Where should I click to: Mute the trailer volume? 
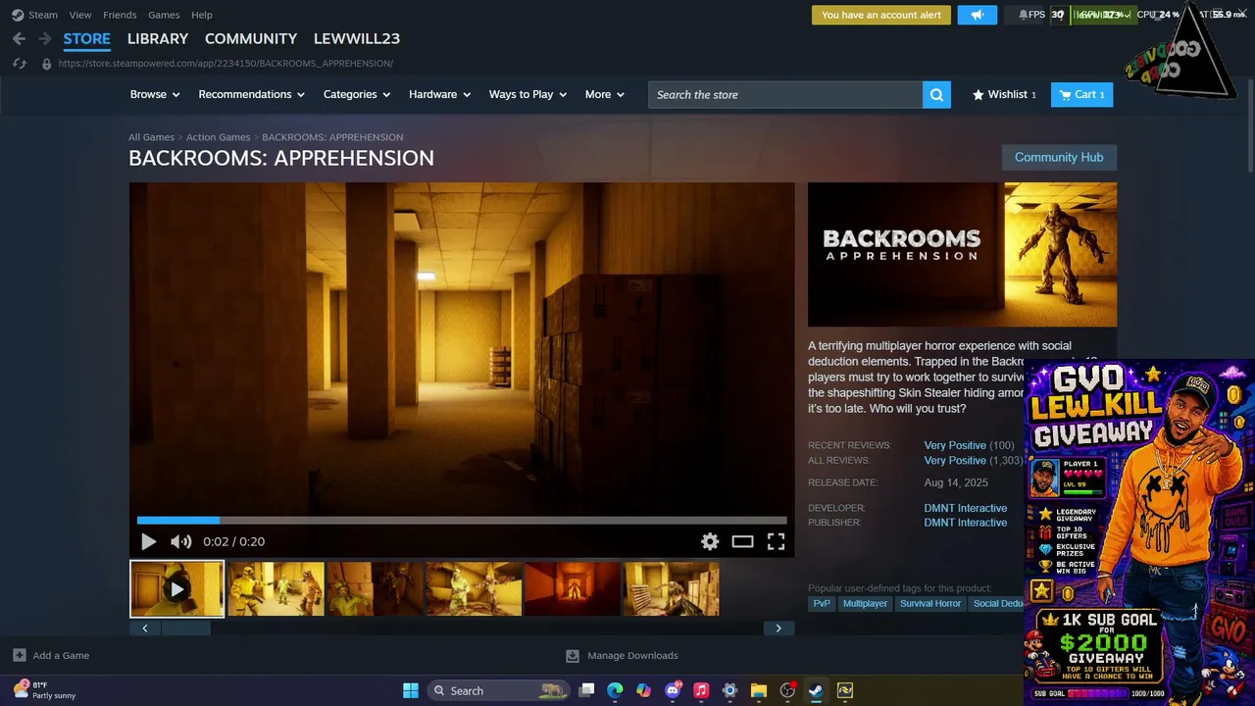(x=180, y=541)
